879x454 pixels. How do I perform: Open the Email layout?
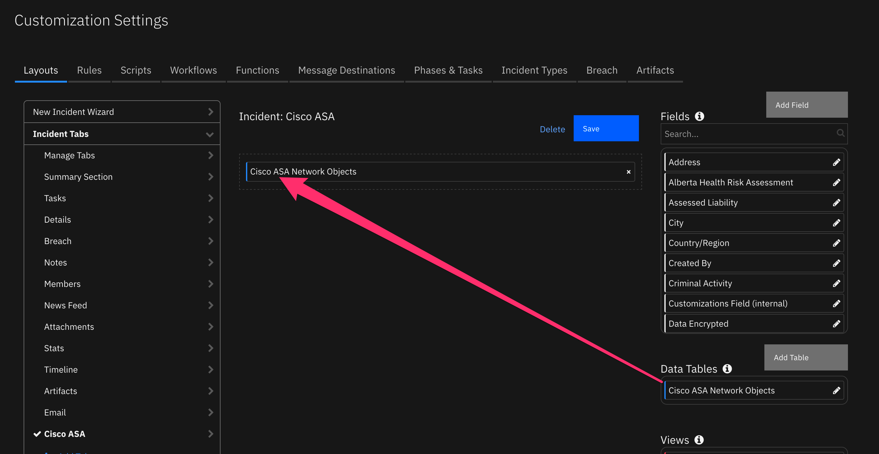coord(122,412)
